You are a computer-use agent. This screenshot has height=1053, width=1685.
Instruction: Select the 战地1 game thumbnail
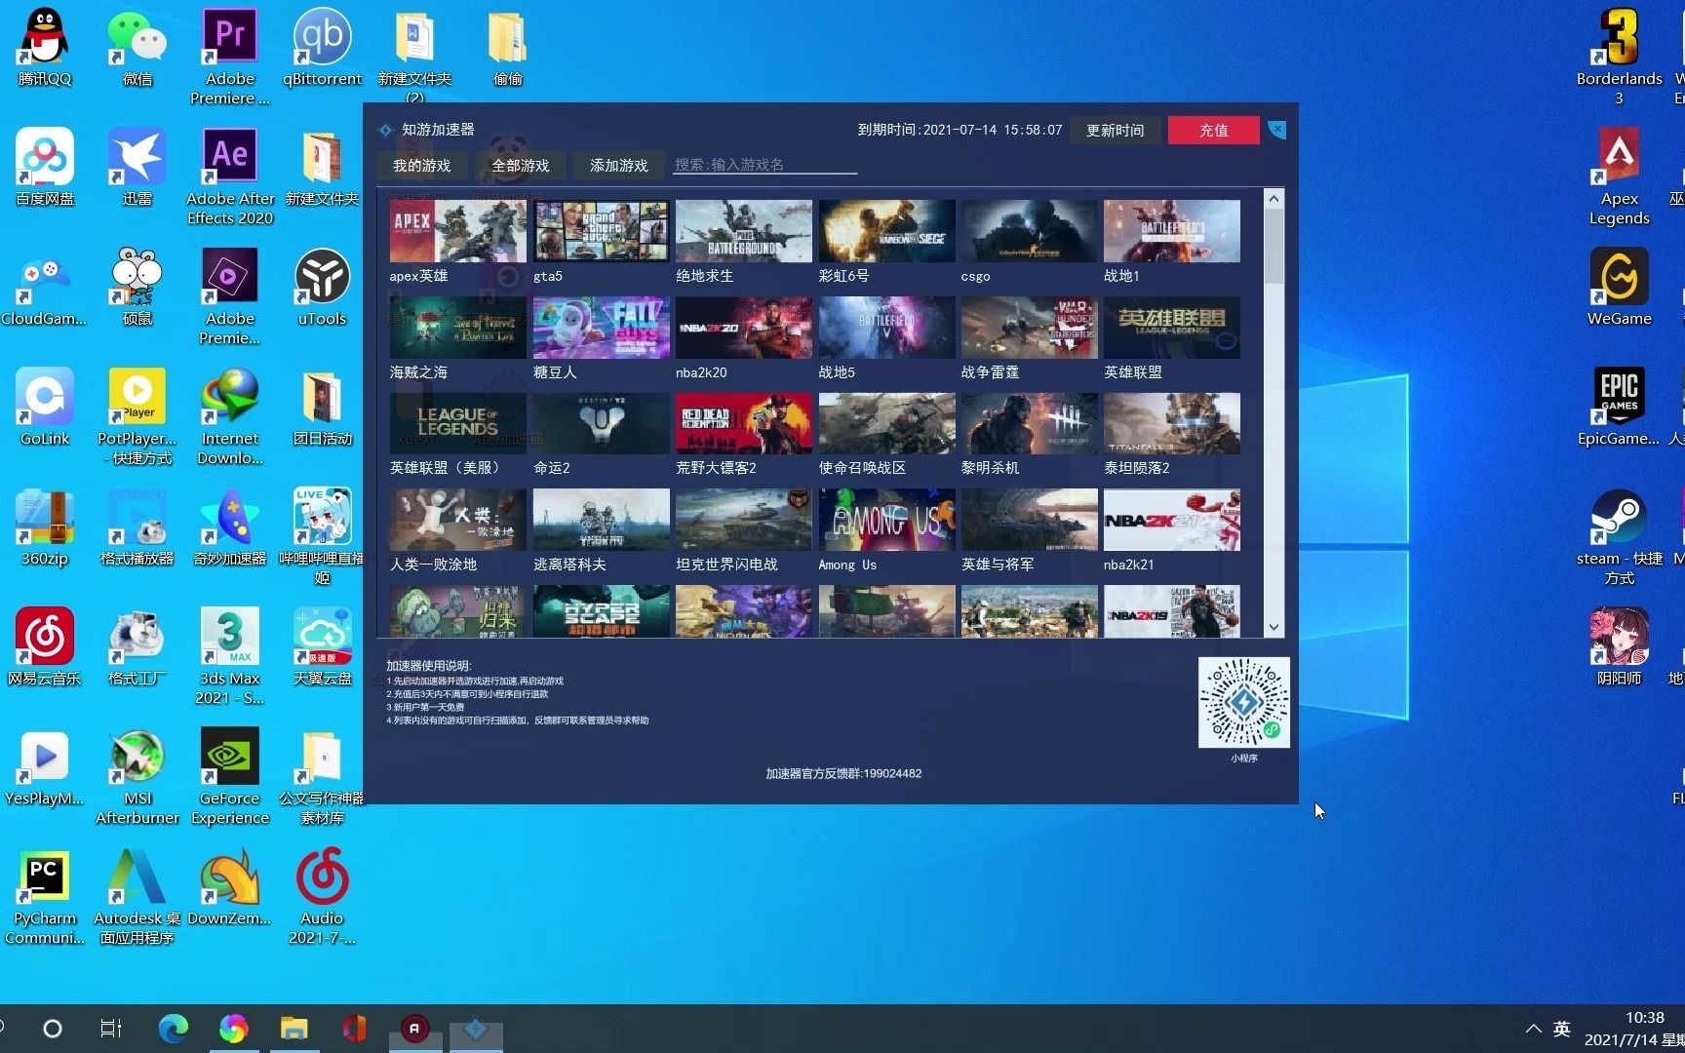click(1172, 231)
